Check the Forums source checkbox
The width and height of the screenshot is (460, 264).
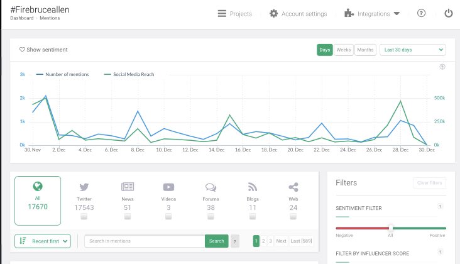211,216
